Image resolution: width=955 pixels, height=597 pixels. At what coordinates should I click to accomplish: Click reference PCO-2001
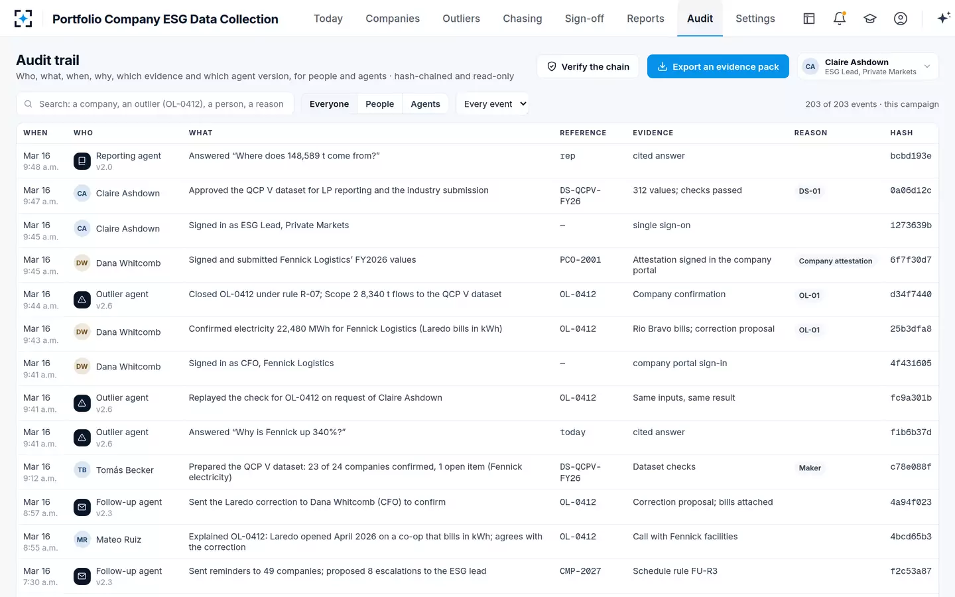[580, 260]
